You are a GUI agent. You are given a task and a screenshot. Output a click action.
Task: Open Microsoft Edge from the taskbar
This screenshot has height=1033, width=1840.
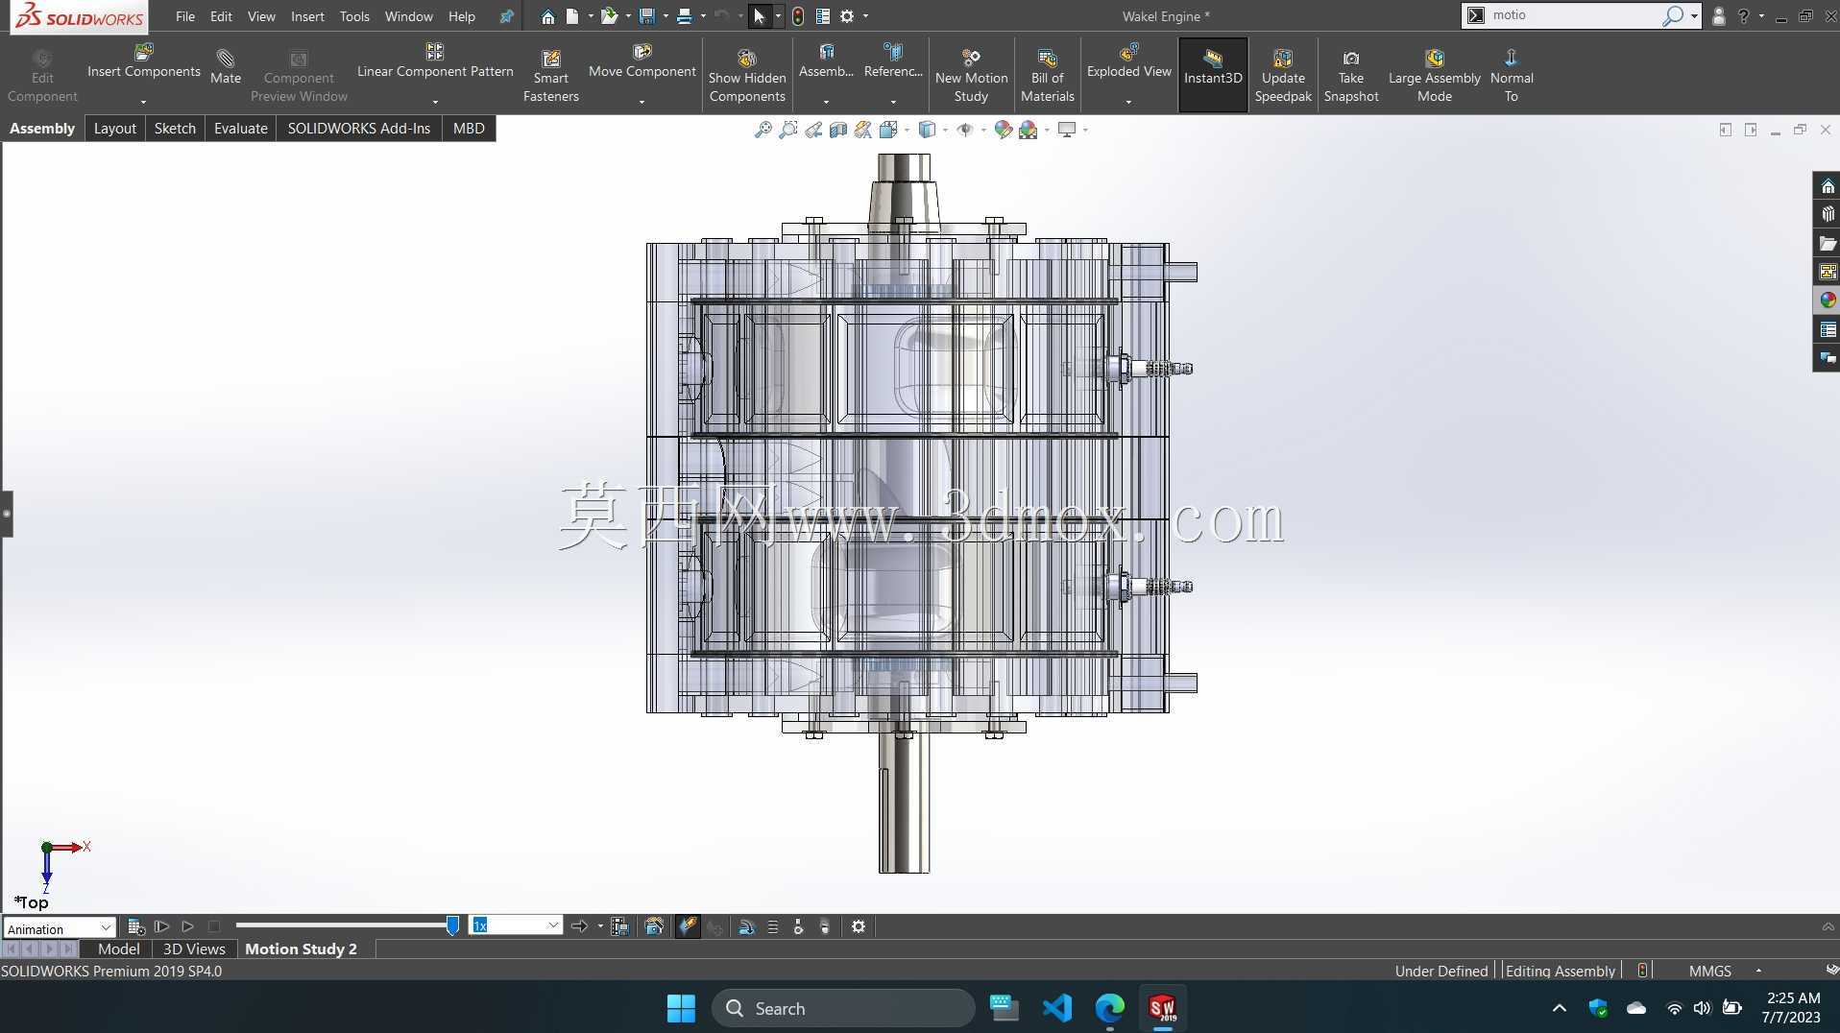1109,1008
